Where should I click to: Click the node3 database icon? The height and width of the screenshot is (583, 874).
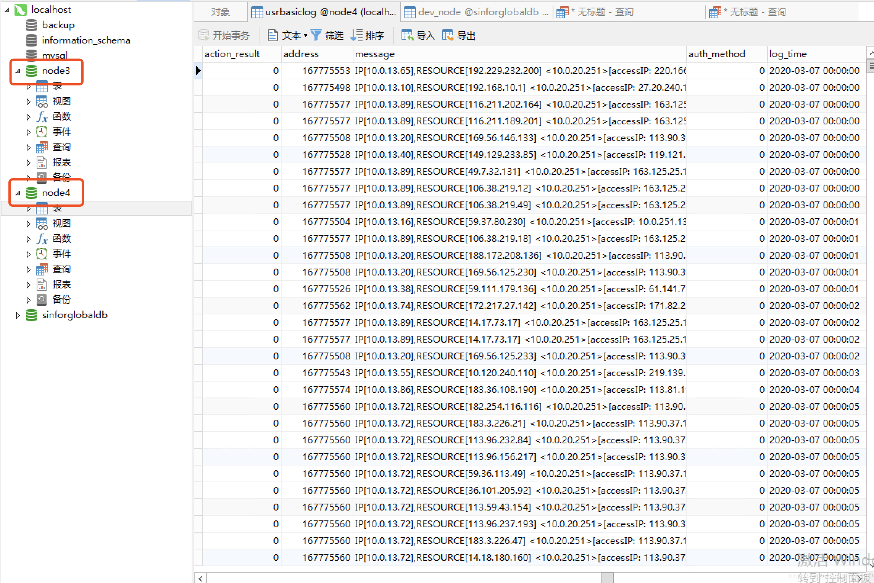31,71
